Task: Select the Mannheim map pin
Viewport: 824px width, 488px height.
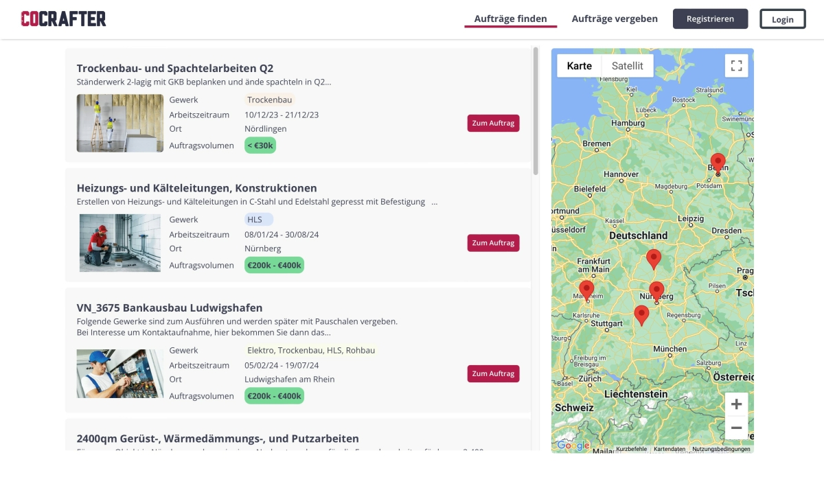Action: (586, 290)
